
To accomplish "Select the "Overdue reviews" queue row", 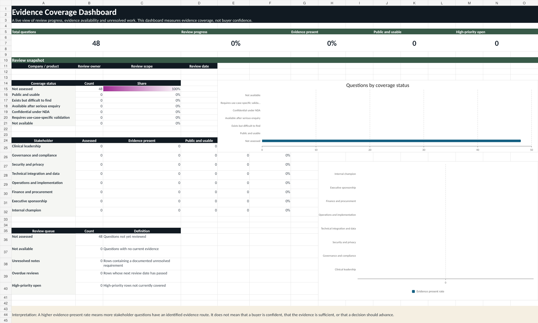I will (43, 276).
